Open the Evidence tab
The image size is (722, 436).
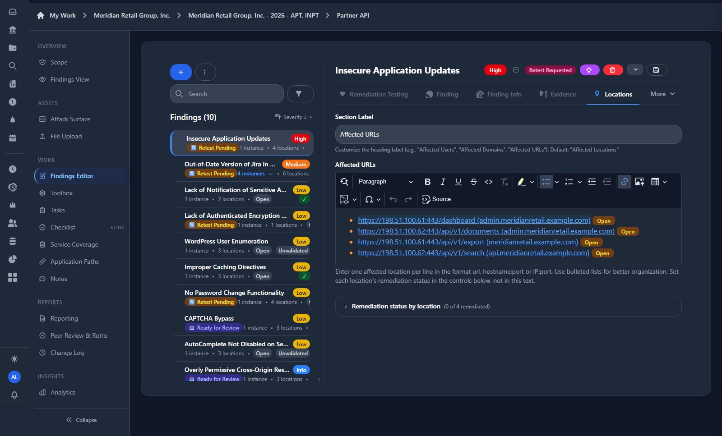click(x=558, y=94)
